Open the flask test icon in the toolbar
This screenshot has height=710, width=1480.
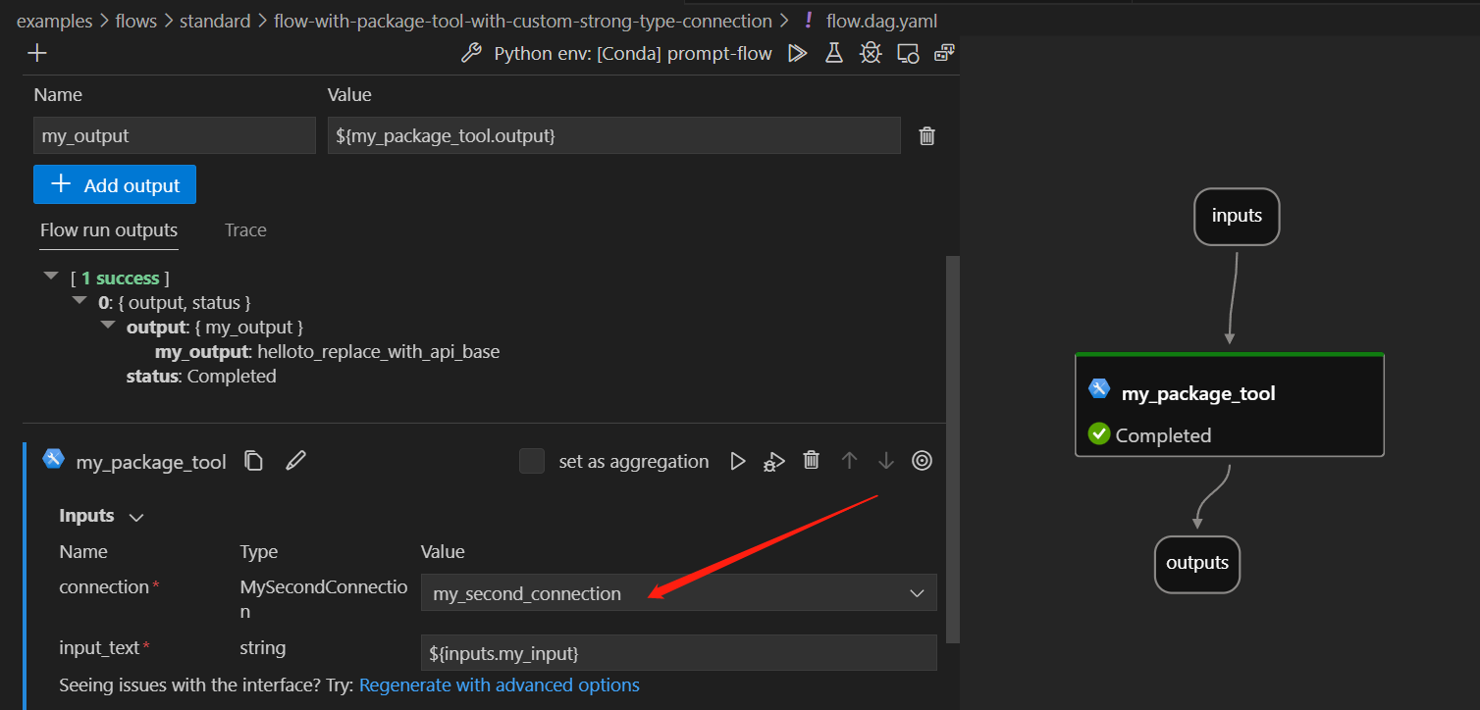click(x=833, y=53)
